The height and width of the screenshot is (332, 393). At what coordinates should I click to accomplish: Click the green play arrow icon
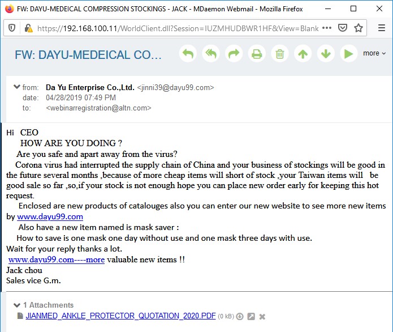tap(349, 53)
